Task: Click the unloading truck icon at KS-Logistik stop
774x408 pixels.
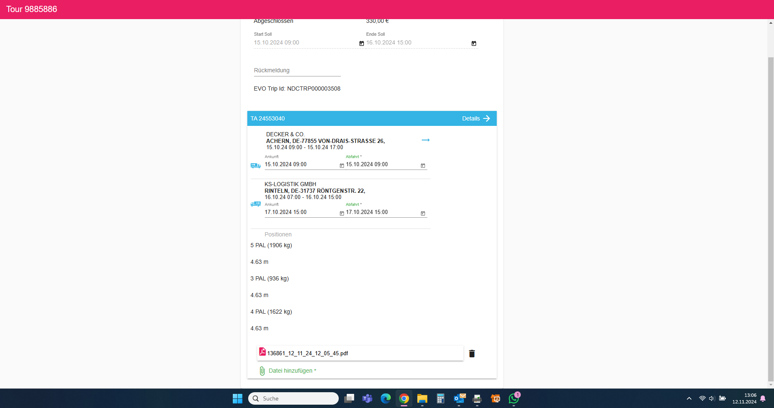Action: (x=256, y=204)
